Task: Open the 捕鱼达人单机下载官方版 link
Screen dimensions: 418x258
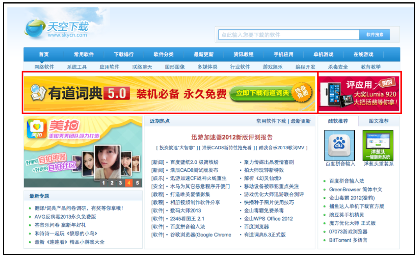Action: pos(356,206)
